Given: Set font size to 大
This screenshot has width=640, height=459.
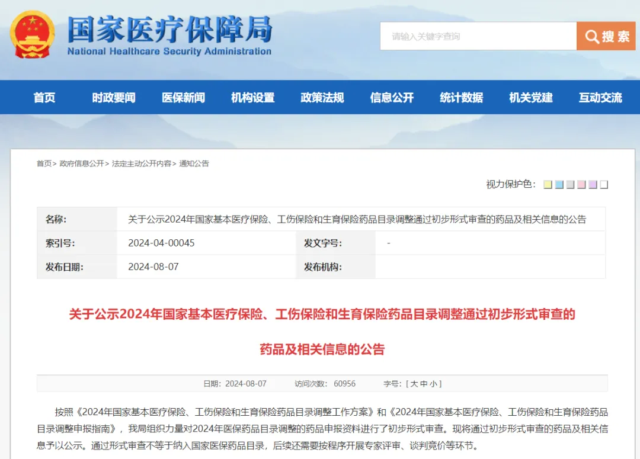Looking at the screenshot, I should tap(414, 384).
